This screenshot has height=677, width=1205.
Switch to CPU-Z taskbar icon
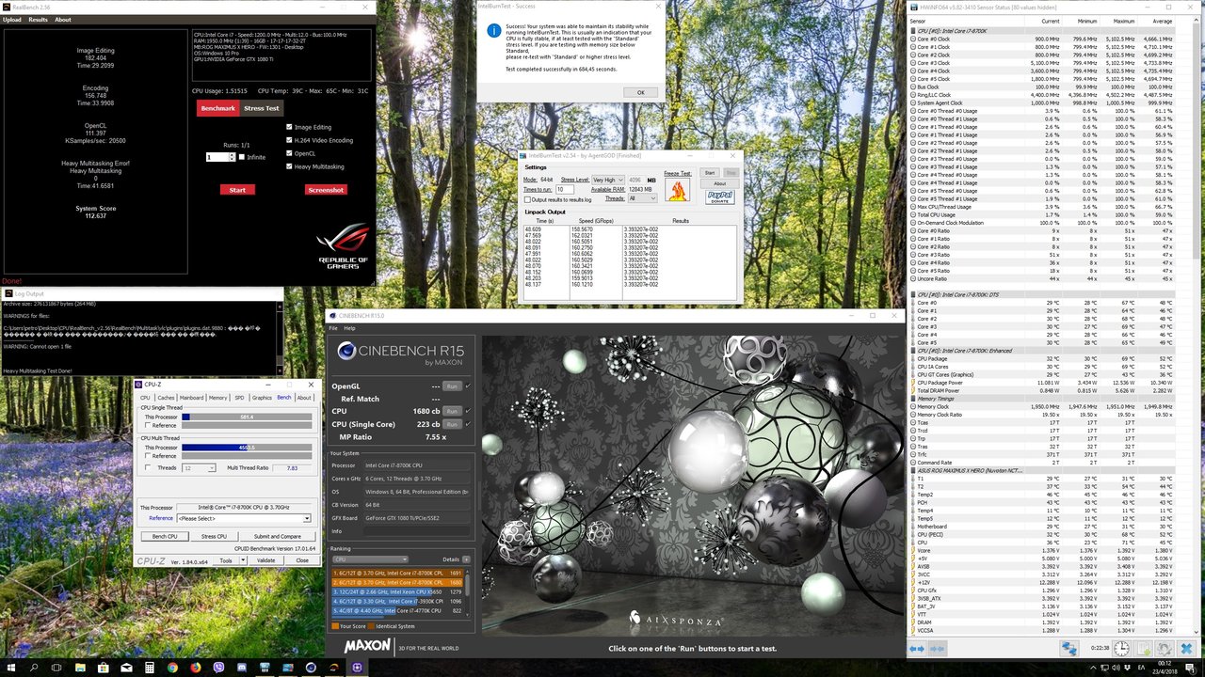pos(357,668)
